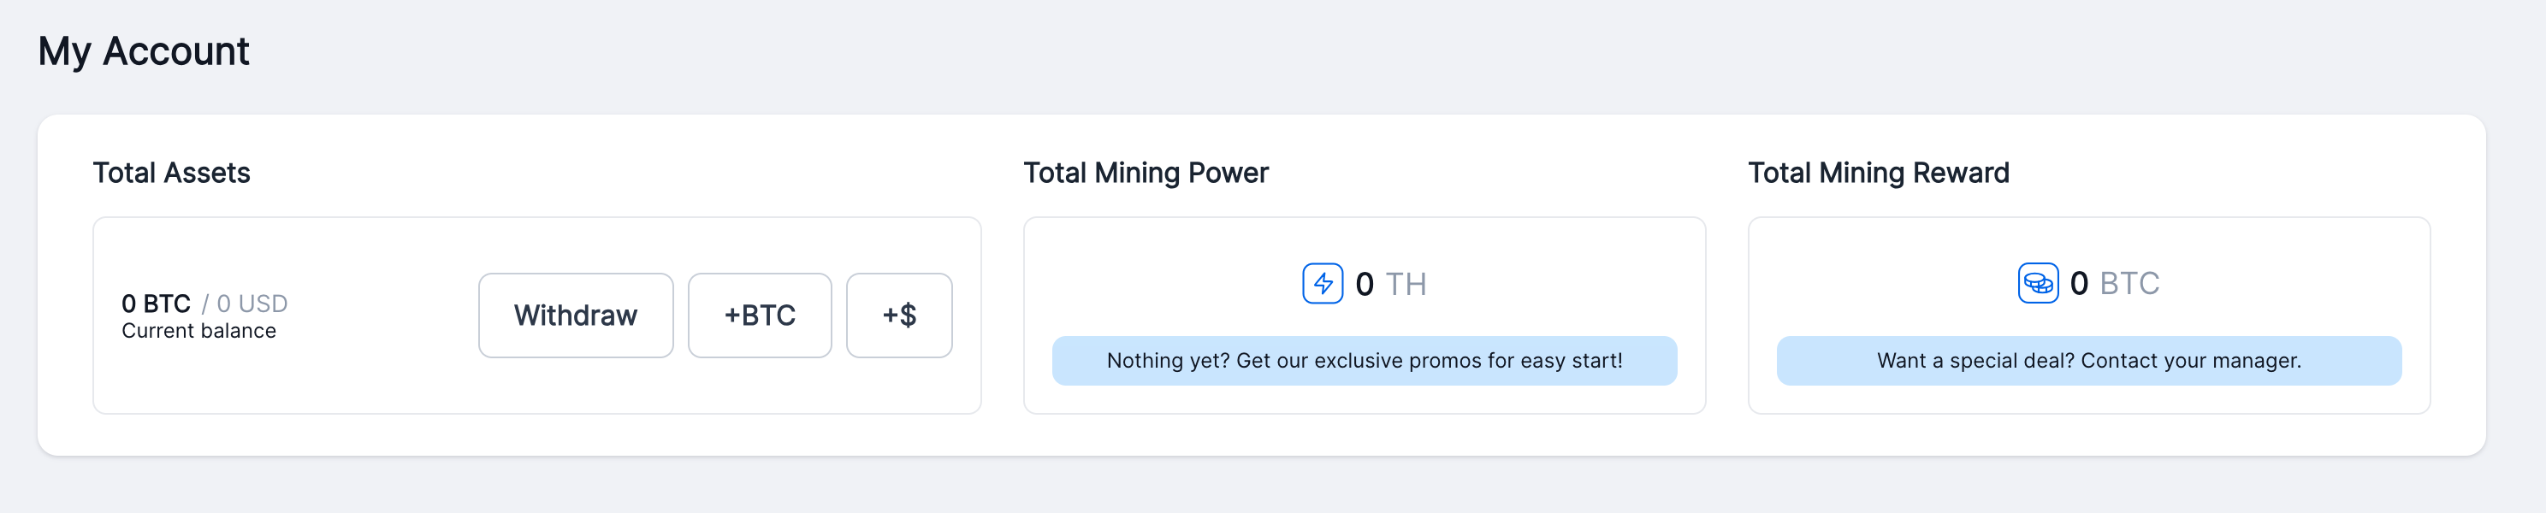2546x513 pixels.
Task: Select the Total Mining Reward section title
Action: pos(1878,173)
